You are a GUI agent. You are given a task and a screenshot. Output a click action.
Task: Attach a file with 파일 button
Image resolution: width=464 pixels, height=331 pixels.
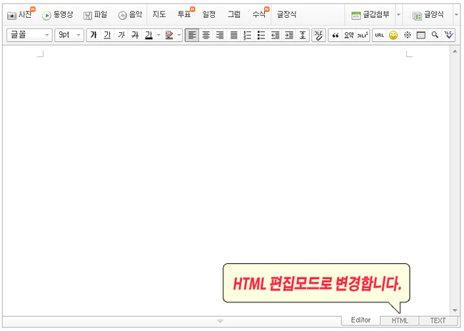click(95, 15)
